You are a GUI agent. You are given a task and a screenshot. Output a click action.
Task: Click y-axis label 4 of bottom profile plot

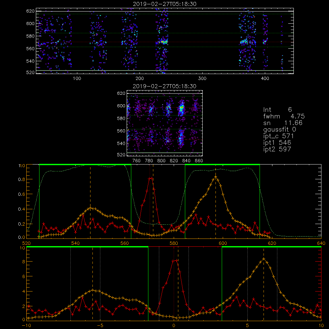pos(23,291)
